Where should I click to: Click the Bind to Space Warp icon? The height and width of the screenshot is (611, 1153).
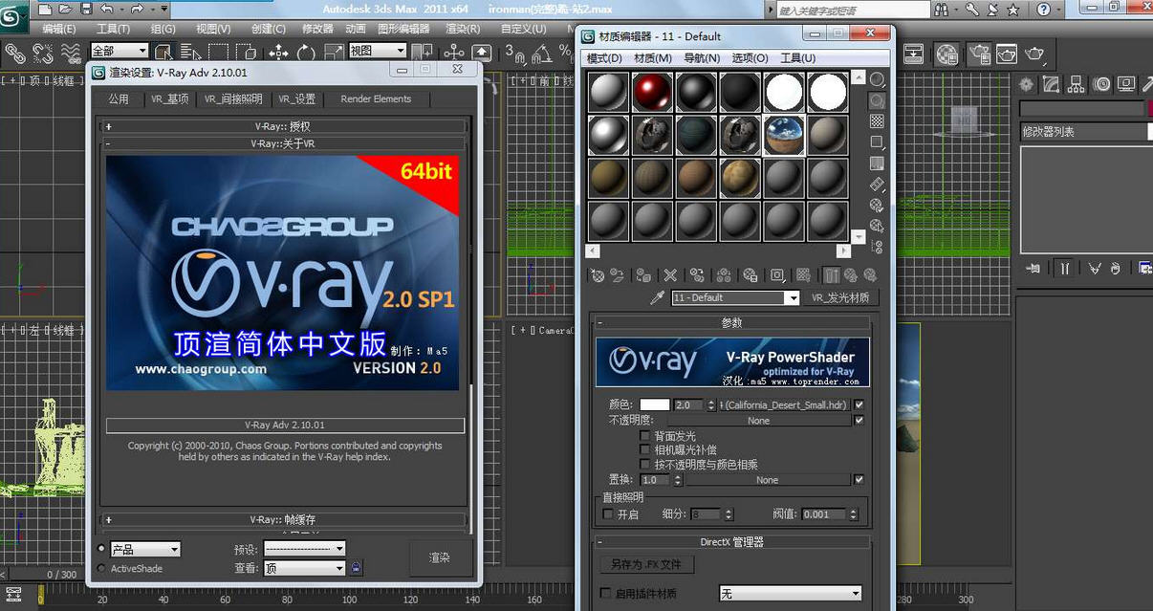pyautogui.click(x=70, y=52)
